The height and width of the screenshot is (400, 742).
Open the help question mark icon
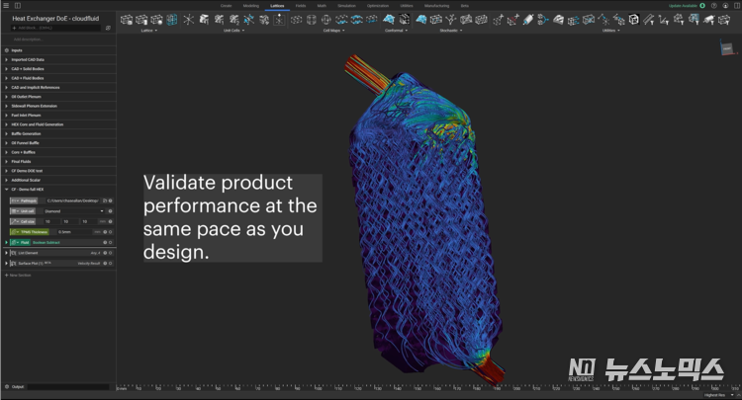click(x=714, y=6)
